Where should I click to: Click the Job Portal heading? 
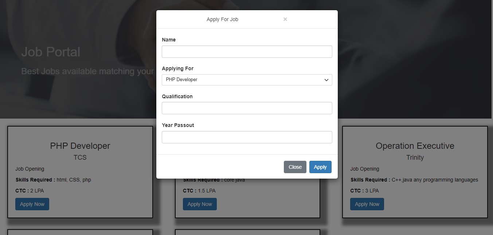[51, 52]
